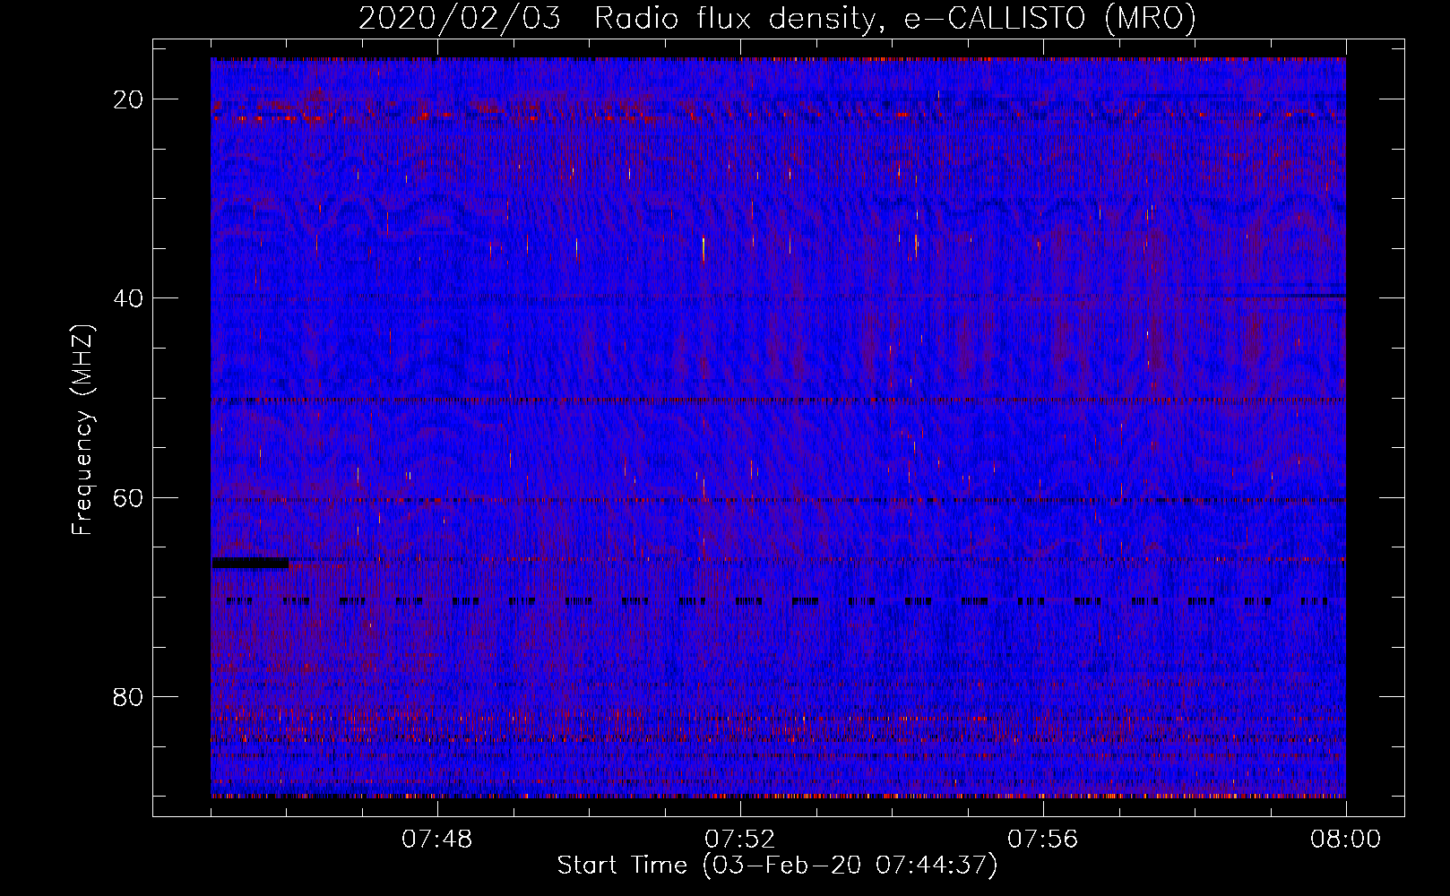The height and width of the screenshot is (896, 1450).
Task: Click the 07:56 time tick label
Action: [x=1043, y=840]
